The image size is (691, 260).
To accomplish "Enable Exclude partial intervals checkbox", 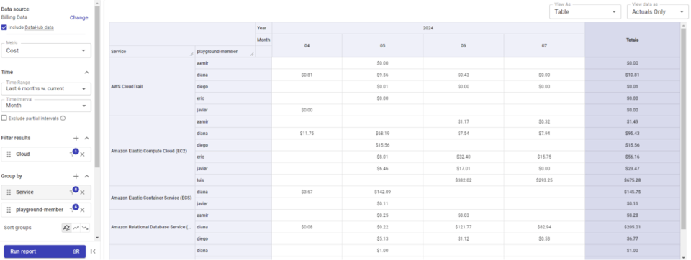I will [4, 118].
